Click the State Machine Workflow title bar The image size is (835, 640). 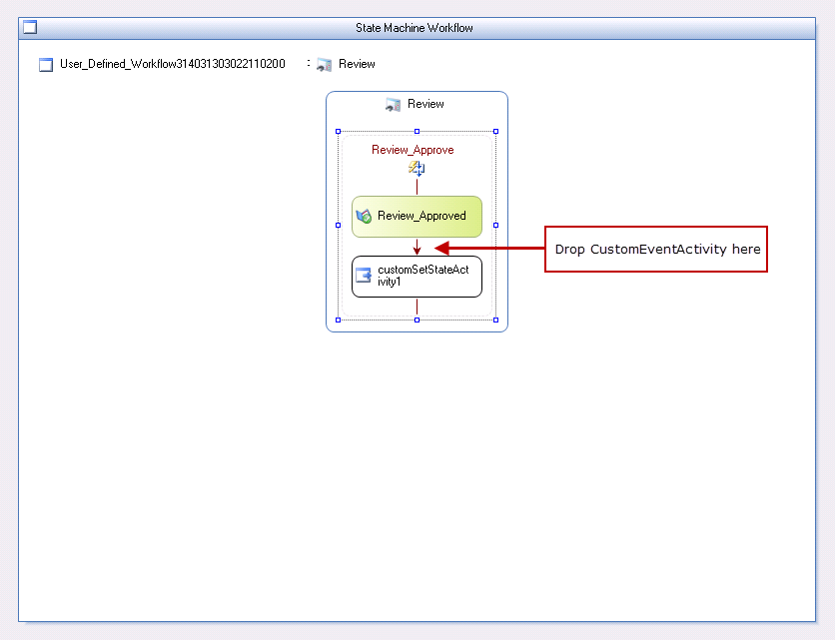pos(417,28)
